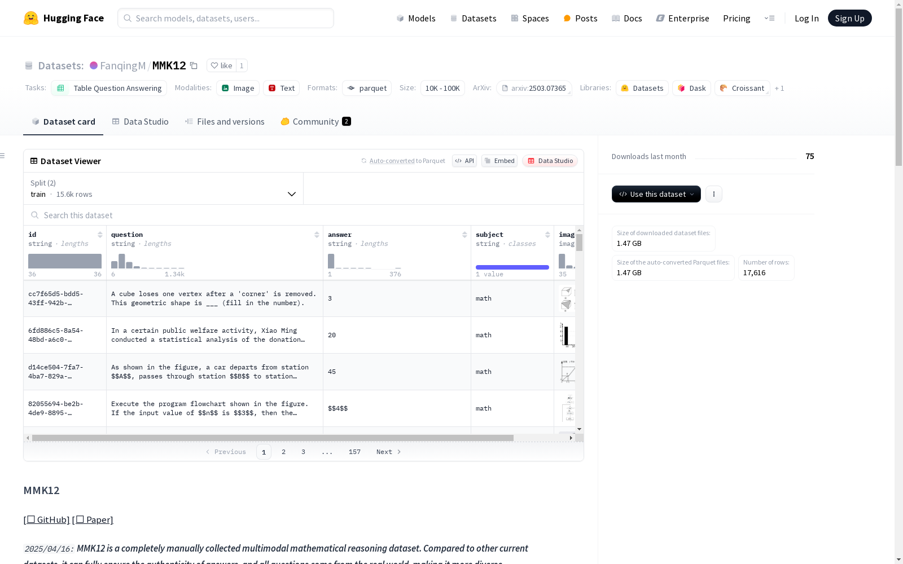Select the parquet format tag
The width and height of the screenshot is (903, 564).
(367, 88)
